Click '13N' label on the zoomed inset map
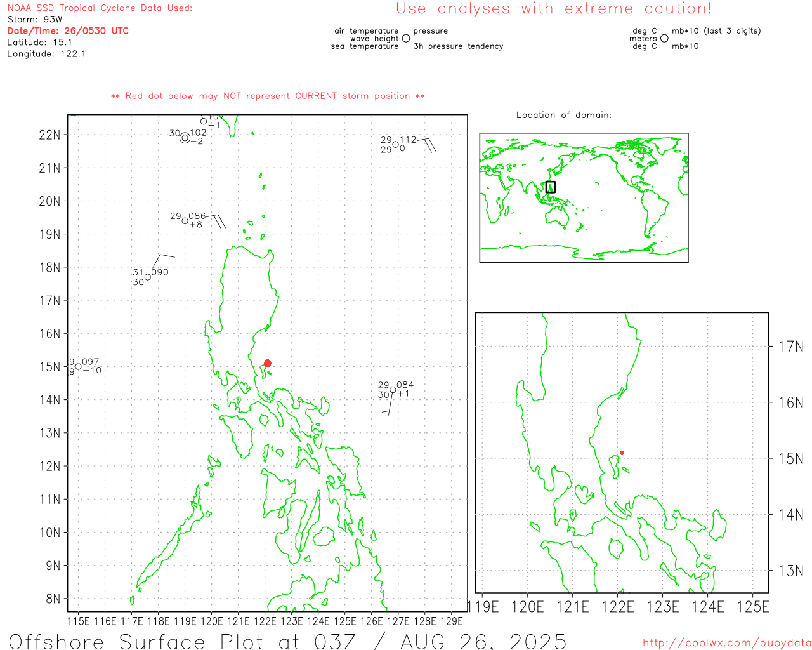 point(791,571)
